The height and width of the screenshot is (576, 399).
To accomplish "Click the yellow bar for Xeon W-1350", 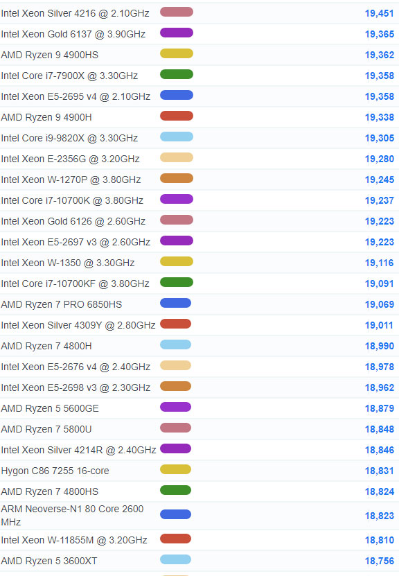I will [x=177, y=261].
